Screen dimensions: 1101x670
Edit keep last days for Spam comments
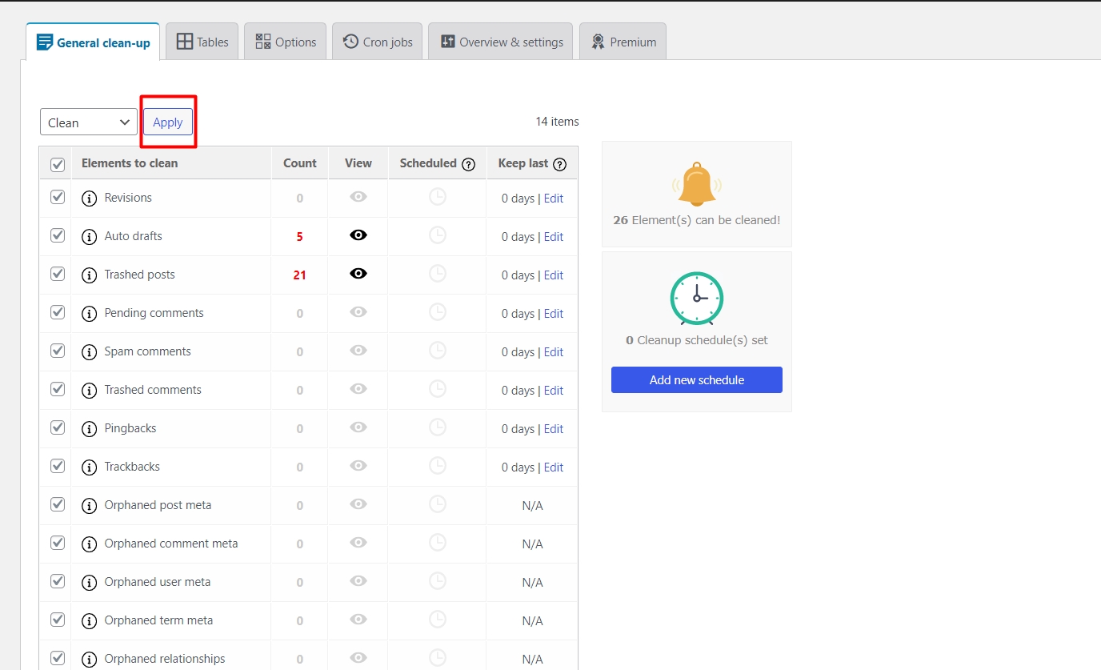pos(554,352)
